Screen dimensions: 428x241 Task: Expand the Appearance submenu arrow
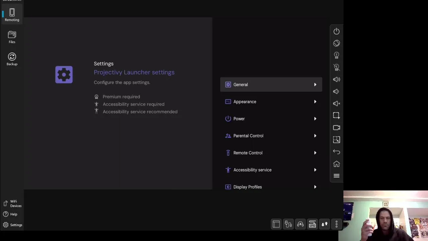pos(315,102)
